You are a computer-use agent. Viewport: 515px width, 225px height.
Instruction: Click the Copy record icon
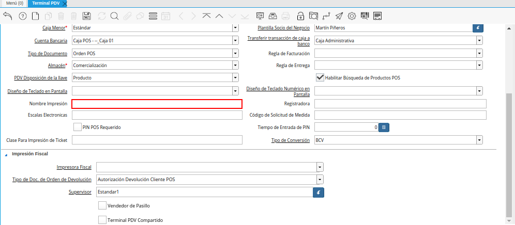tap(49, 16)
